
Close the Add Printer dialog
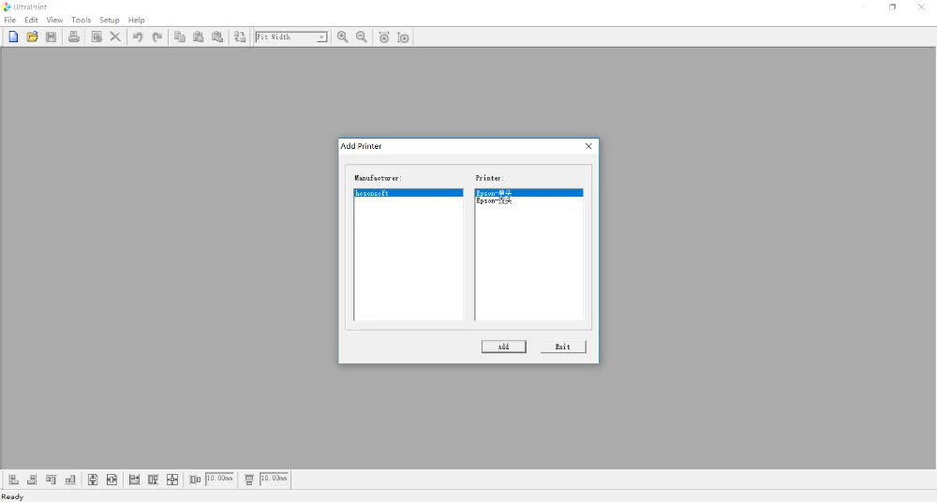pos(588,146)
